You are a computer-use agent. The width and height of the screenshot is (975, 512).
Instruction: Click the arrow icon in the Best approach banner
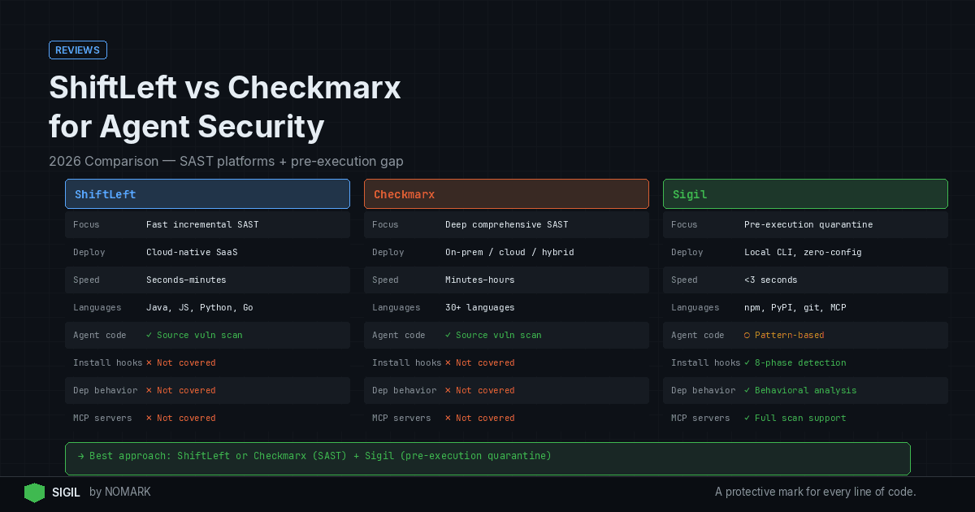[x=80, y=456]
